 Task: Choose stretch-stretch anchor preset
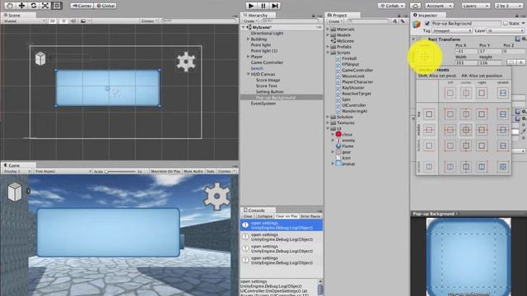coord(503,166)
